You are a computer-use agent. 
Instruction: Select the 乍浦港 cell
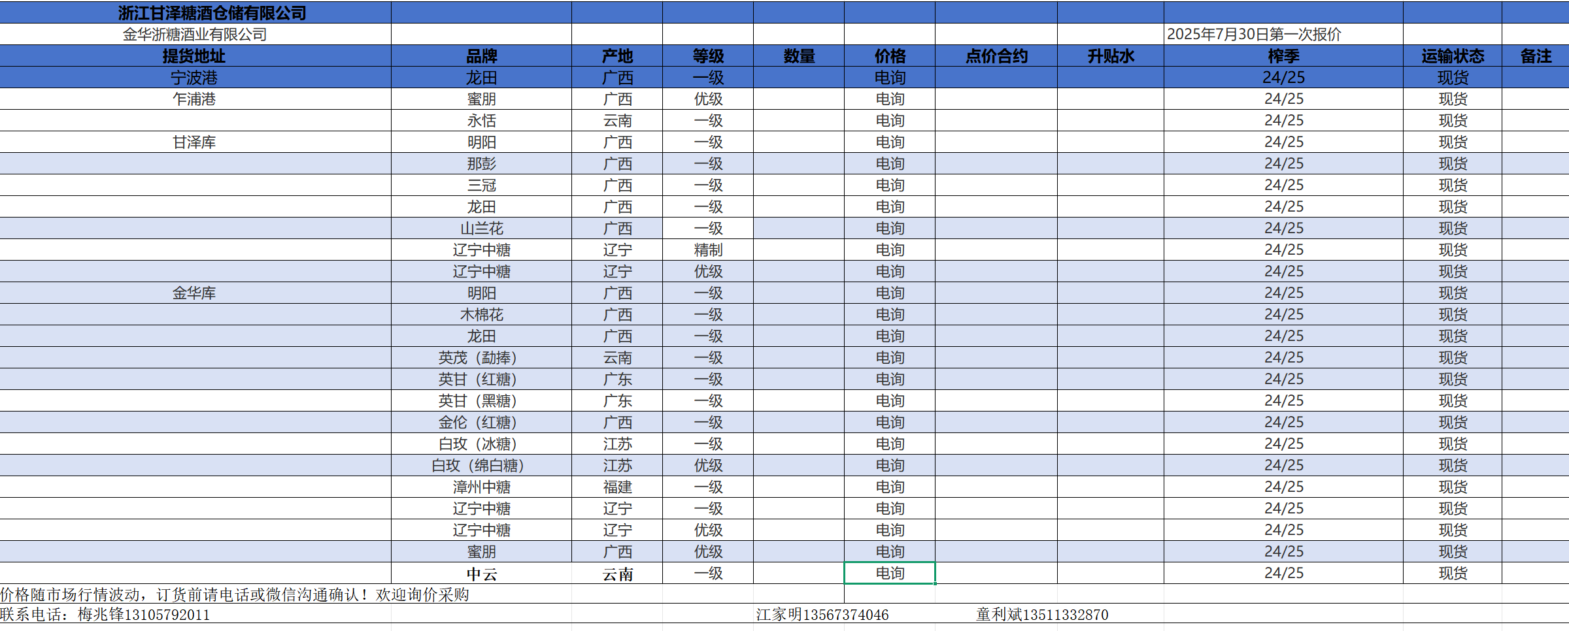tap(194, 99)
